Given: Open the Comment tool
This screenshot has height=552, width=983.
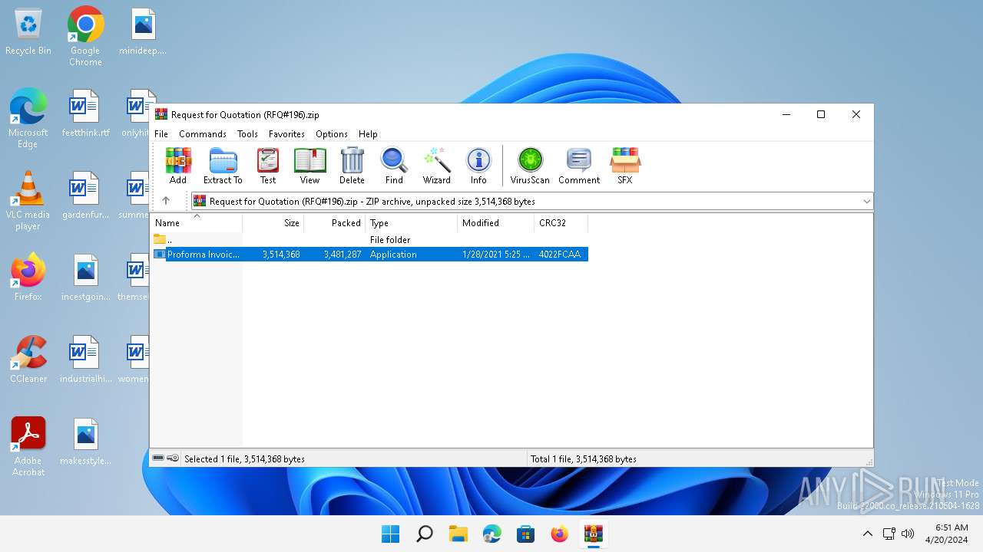Looking at the screenshot, I should coord(579,166).
